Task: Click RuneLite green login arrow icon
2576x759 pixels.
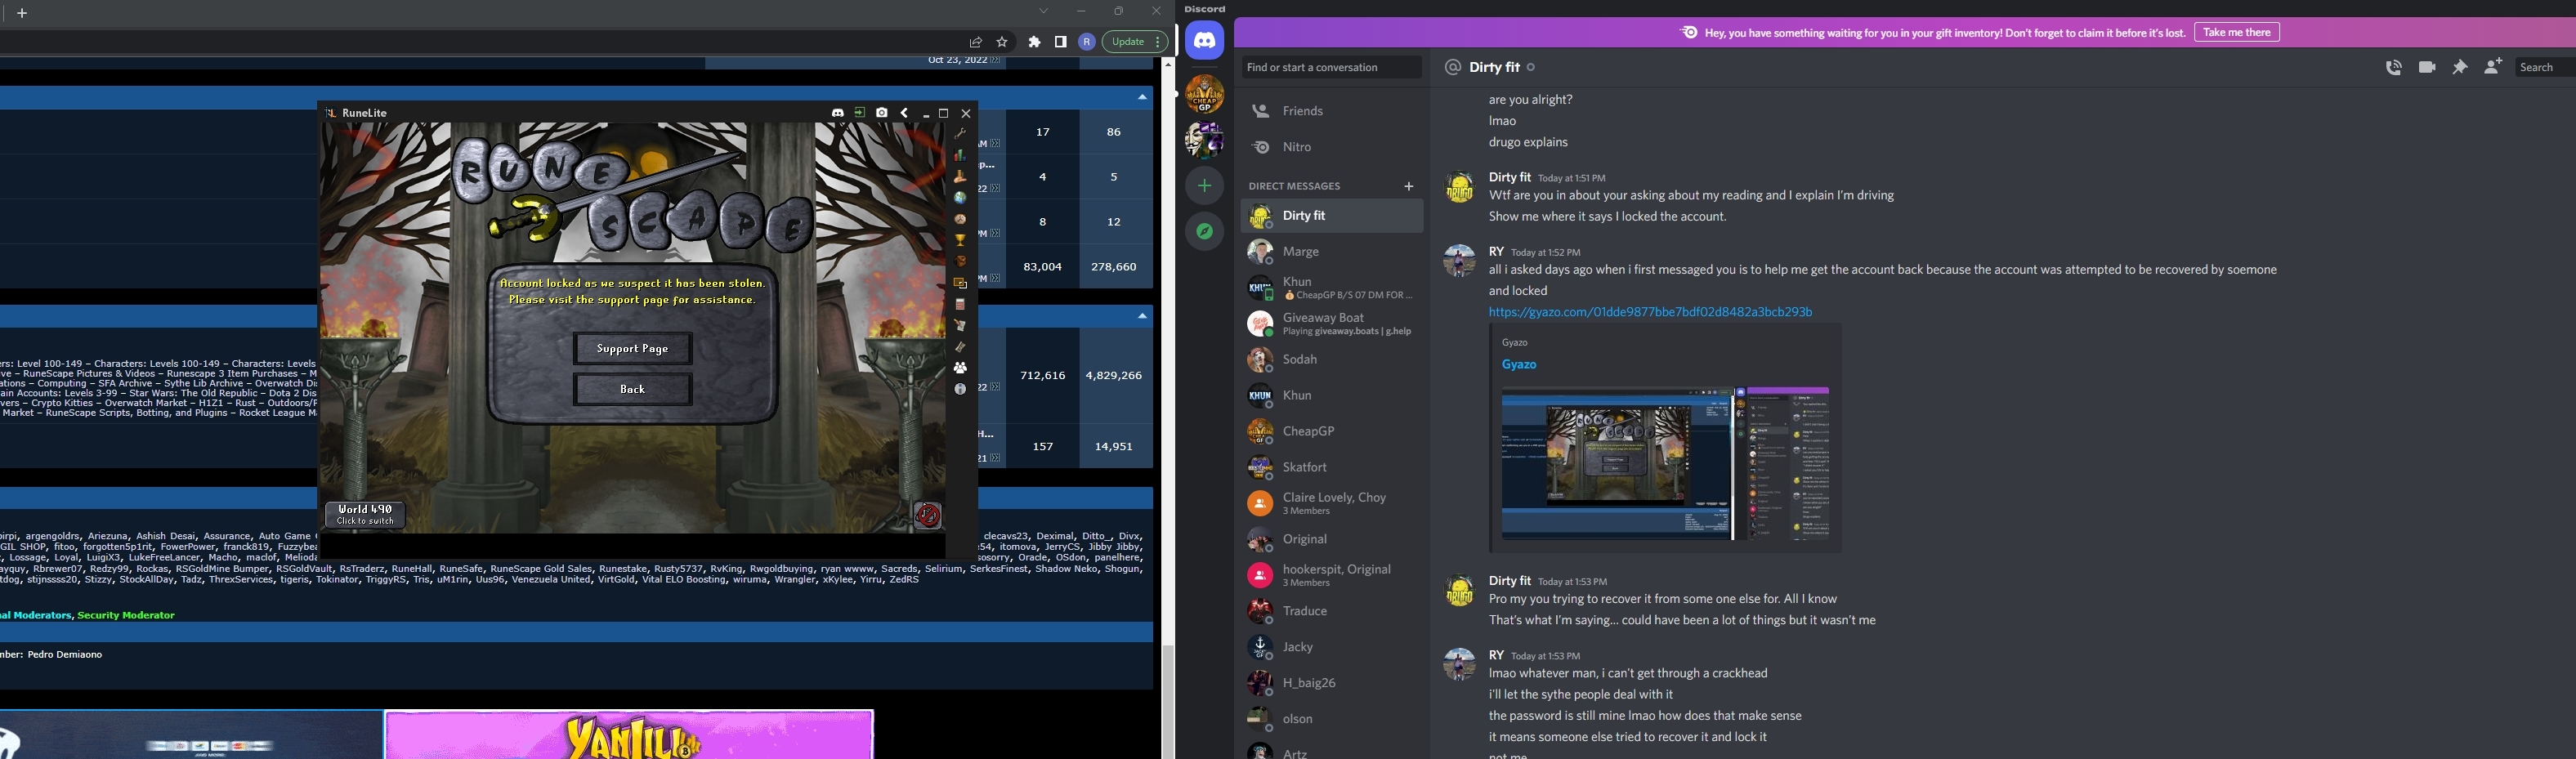Action: 860,113
